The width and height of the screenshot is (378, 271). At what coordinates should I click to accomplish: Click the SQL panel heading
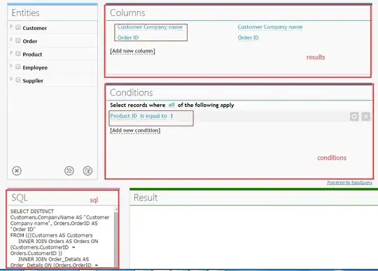pos(20,198)
